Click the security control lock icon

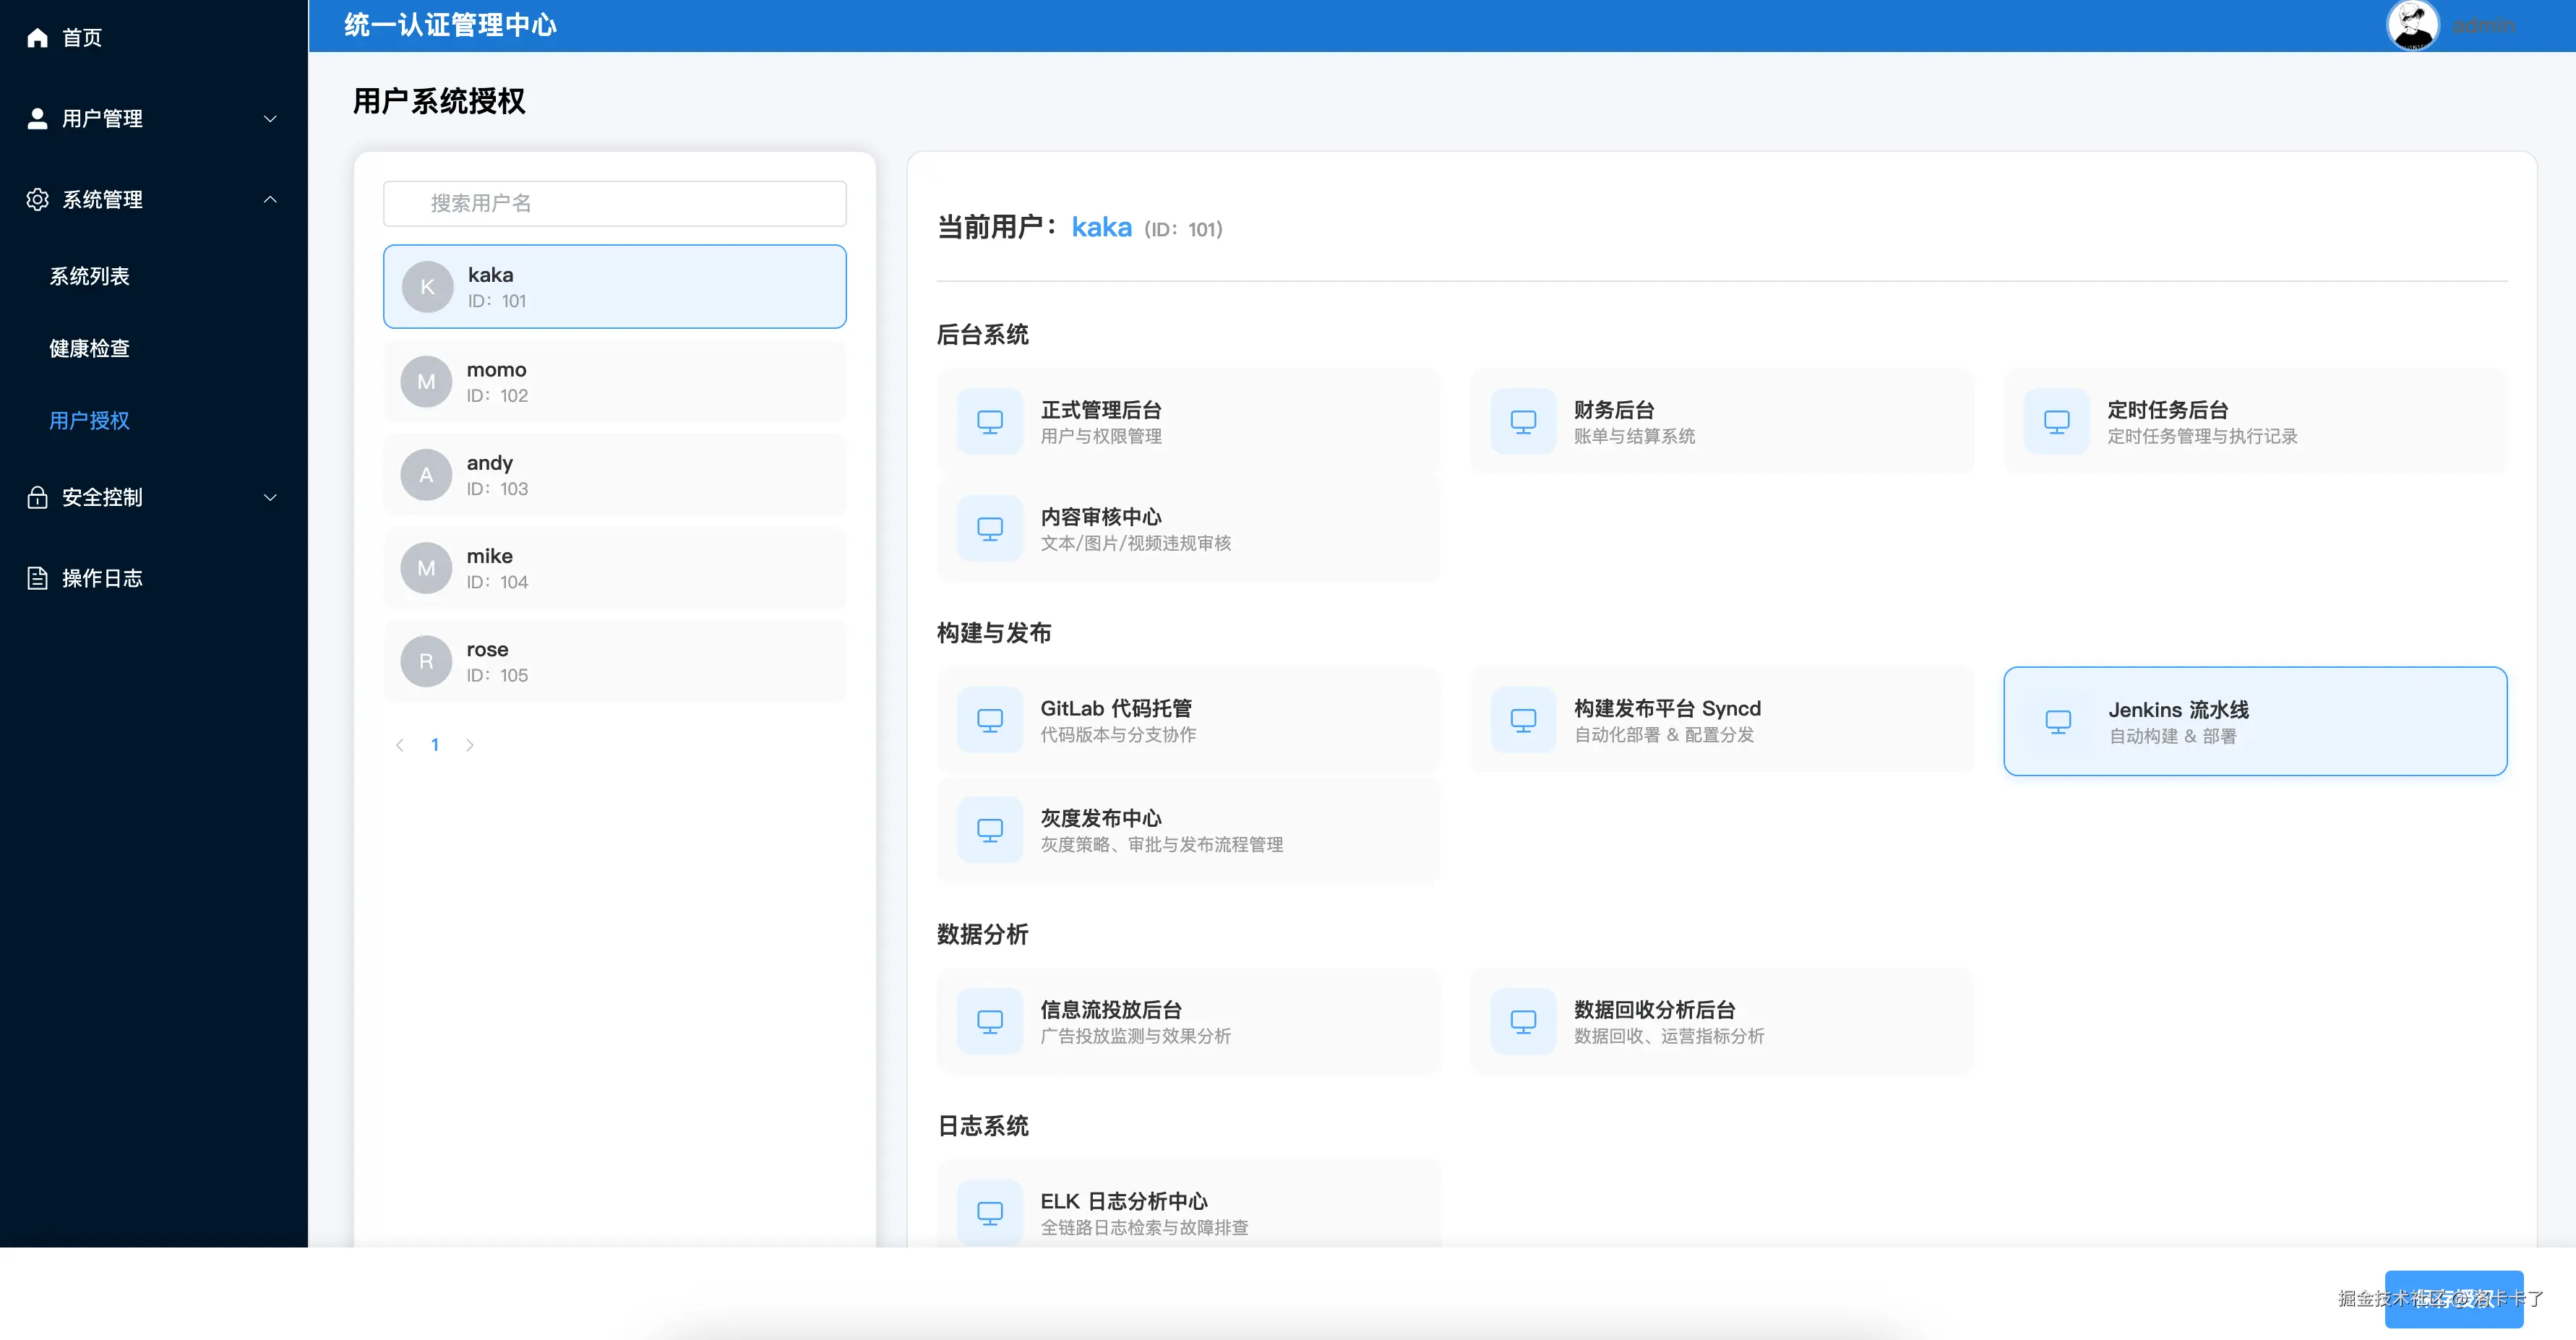(x=37, y=497)
